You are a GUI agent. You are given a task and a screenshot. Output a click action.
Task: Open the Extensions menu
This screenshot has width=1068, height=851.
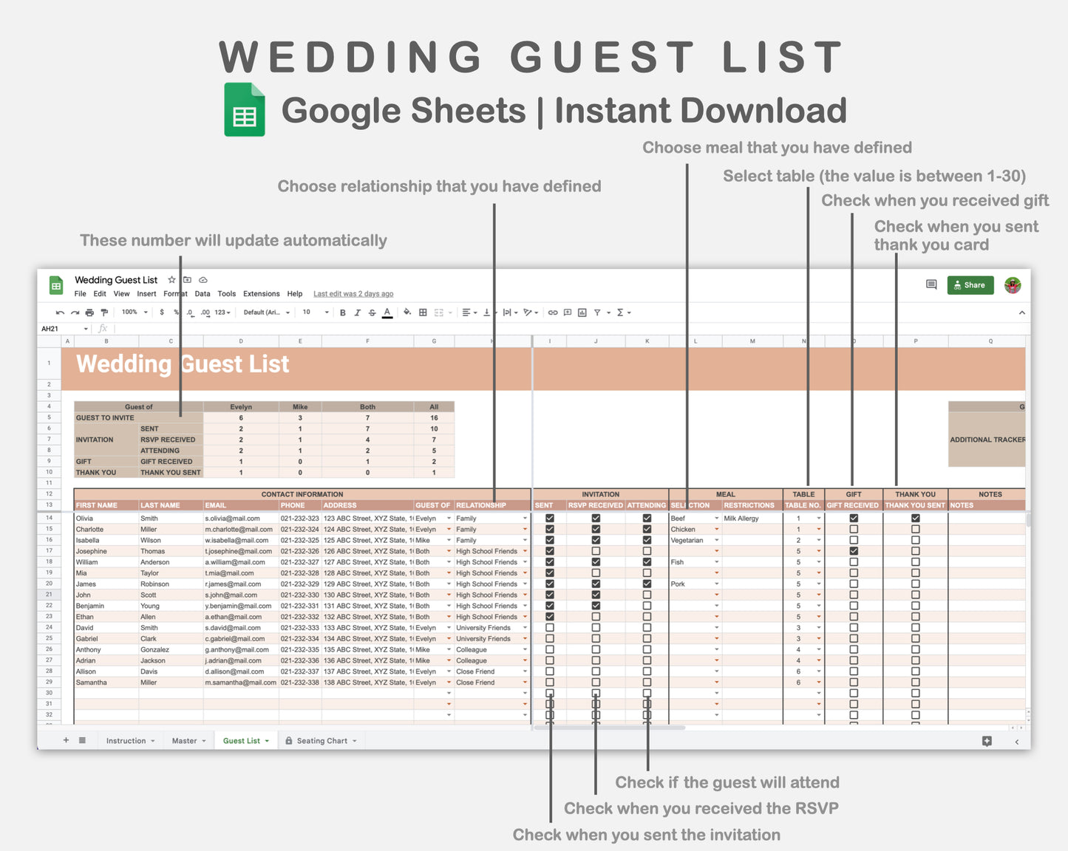pos(261,293)
